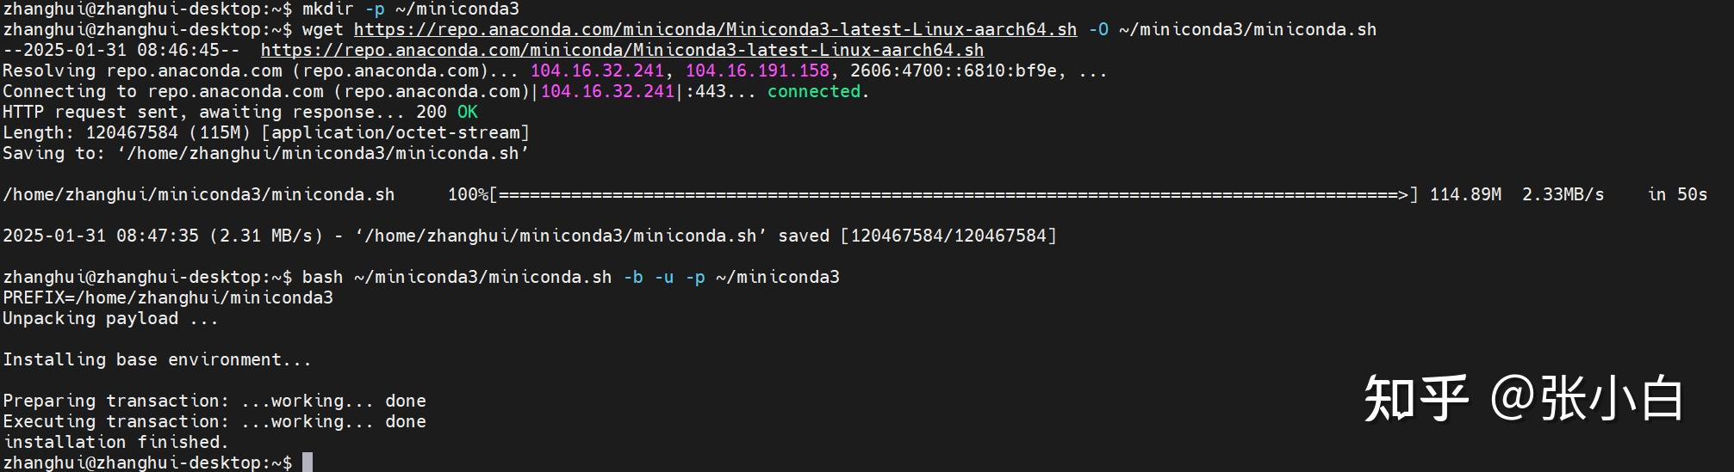Click the first magenta IP 104.16.32.241 in Resolving line
Image resolution: width=1734 pixels, height=472 pixels.
pyautogui.click(x=597, y=70)
